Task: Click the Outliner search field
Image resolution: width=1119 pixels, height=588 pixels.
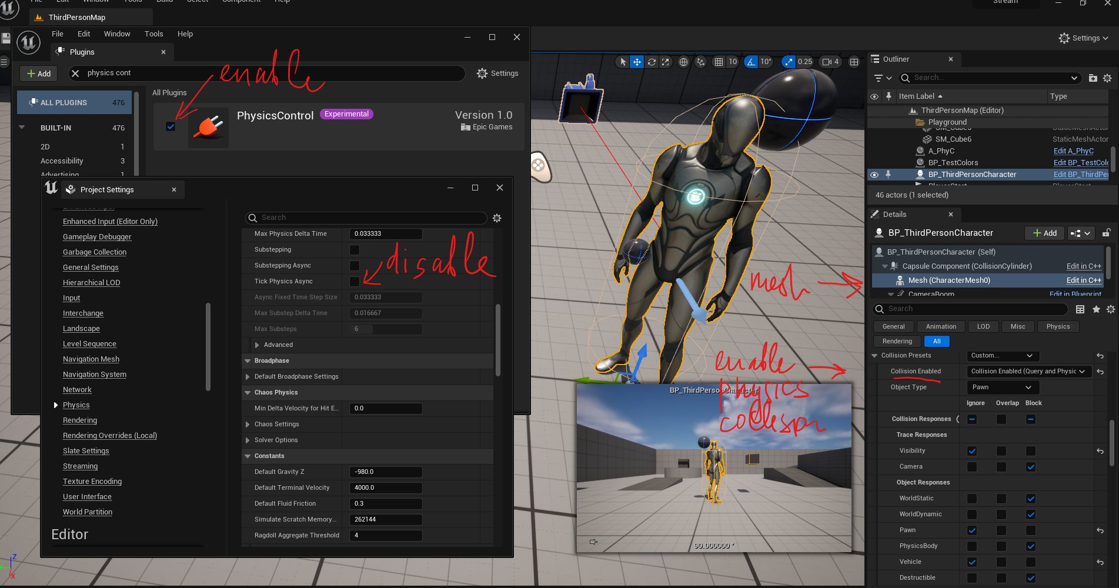Action: pos(988,77)
